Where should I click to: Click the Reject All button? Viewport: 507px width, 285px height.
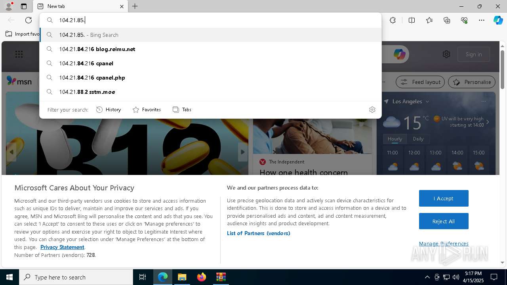444,221
